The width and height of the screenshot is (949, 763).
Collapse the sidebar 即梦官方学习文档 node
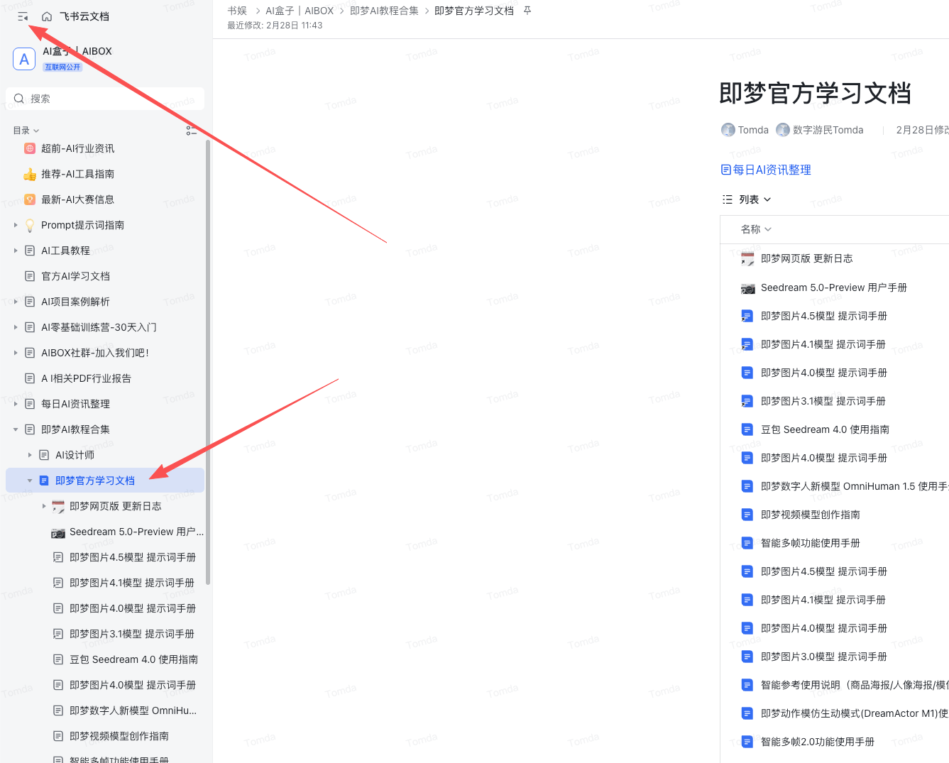30,481
